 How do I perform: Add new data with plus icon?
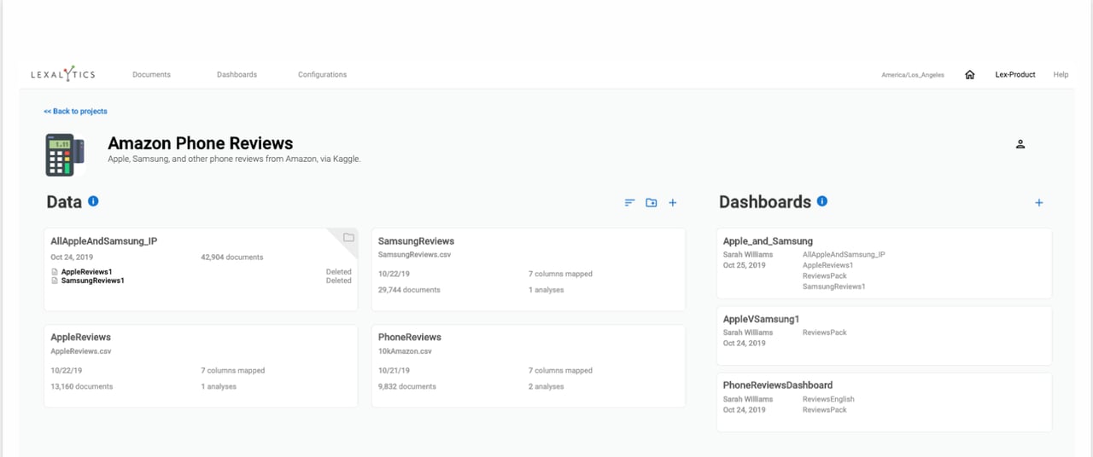[673, 203]
